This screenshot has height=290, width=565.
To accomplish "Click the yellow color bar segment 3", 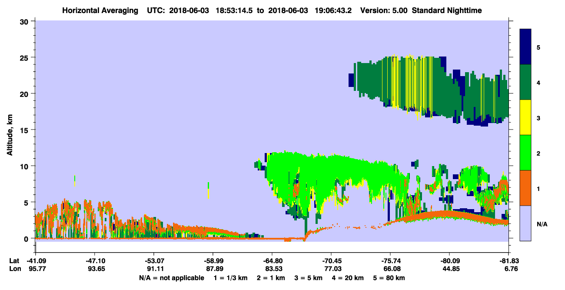I will point(525,117).
